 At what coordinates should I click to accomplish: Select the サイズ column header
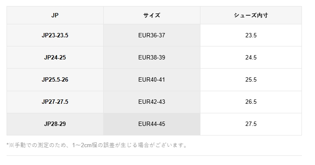tap(152, 15)
